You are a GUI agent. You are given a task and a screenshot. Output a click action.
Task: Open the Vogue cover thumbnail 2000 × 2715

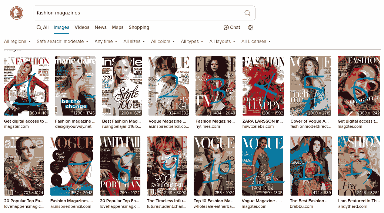coord(311,86)
